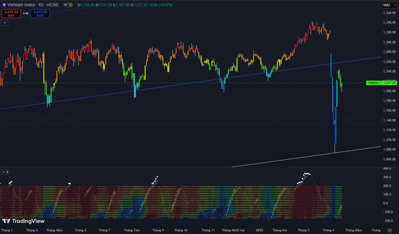The image size is (399, 234).
Task: Click the 1,217.25 current price tag
Action: click(389, 83)
